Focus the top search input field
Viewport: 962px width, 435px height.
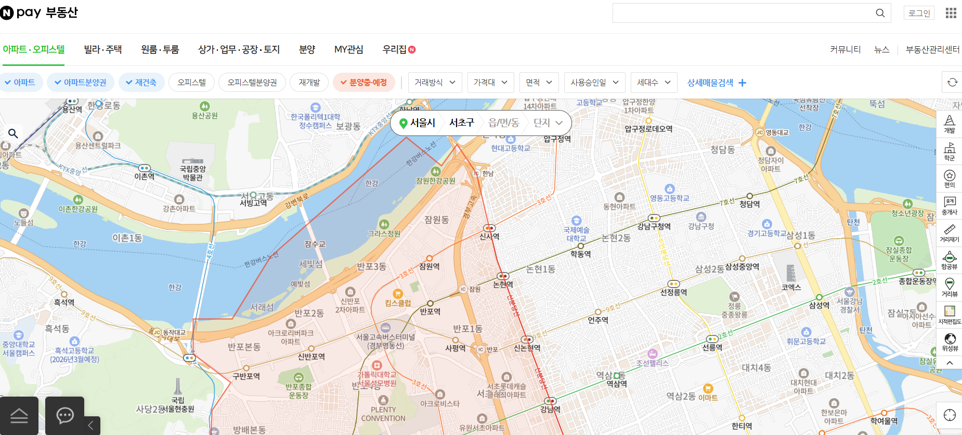pos(744,13)
